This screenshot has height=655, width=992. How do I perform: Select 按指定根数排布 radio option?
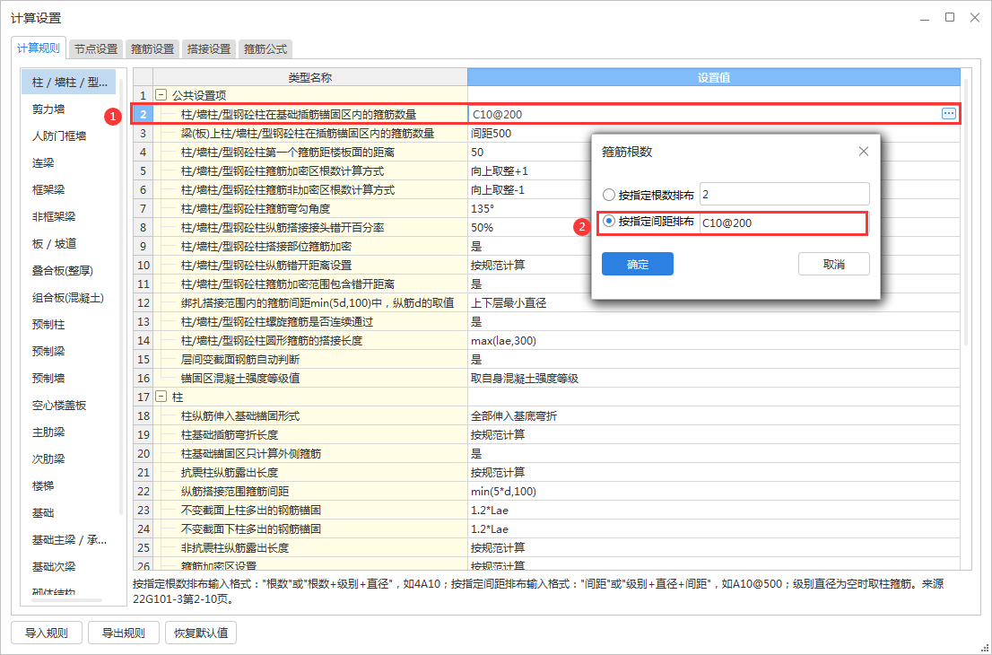point(609,195)
